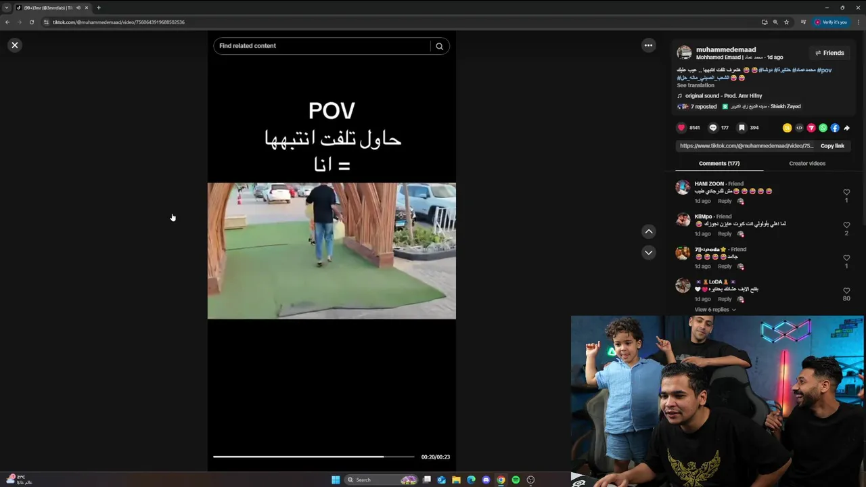The image size is (866, 487).
Task: Open the #pov hashtag
Action: (x=824, y=70)
